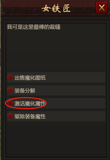This screenshot has height=160, width=110.
Task: Click the ornate header bar left of 女铁匠
Action: tap(21, 9)
